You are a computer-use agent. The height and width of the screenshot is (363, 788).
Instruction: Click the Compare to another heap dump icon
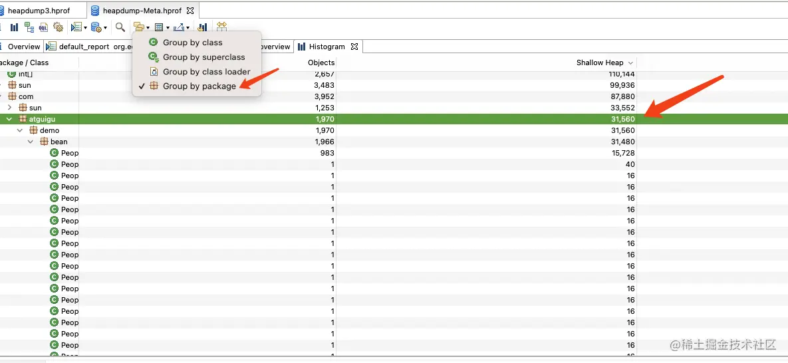[202, 27]
